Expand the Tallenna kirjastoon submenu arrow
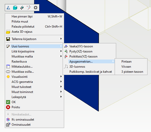The width and height of the screenshot is (151, 132). (x=61, y=39)
